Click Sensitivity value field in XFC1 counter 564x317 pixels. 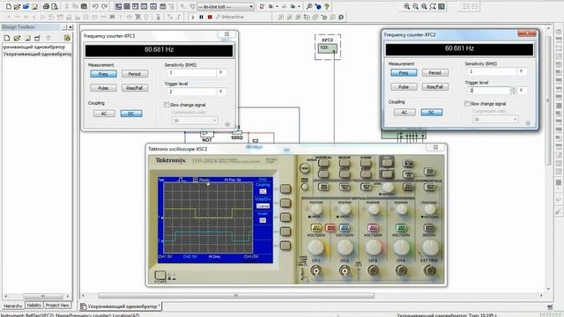tap(191, 72)
